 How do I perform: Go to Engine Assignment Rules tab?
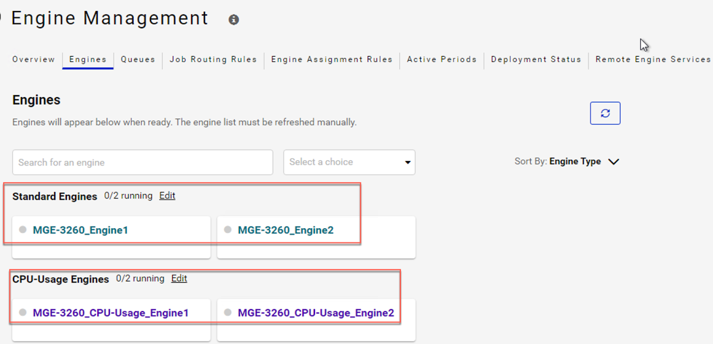(332, 59)
